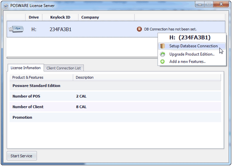Choose Setup Database Connection from context menu

(x=192, y=46)
